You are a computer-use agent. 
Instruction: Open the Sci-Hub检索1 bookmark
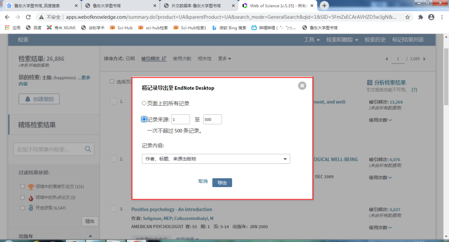[190, 28]
